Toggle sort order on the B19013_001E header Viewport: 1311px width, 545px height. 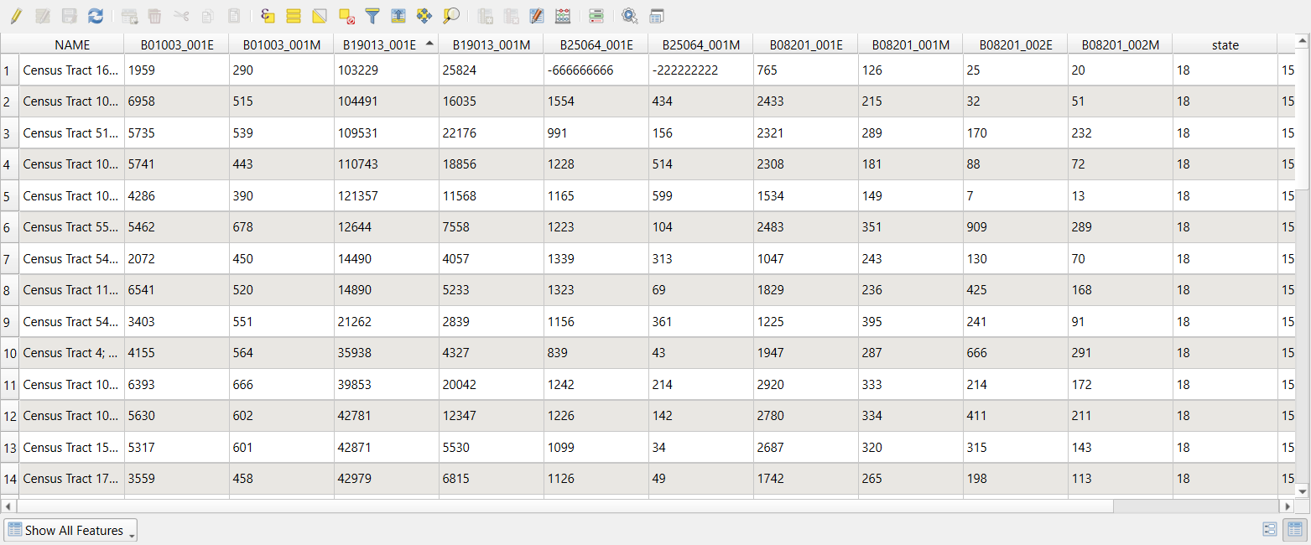pos(386,44)
